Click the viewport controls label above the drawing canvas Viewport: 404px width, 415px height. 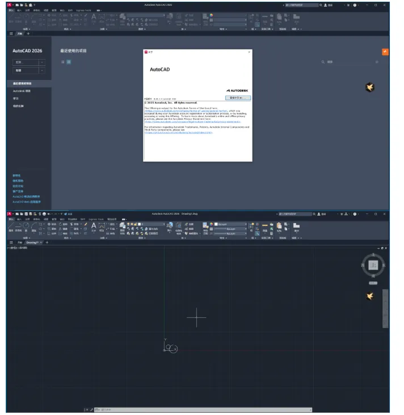[x=18, y=248]
